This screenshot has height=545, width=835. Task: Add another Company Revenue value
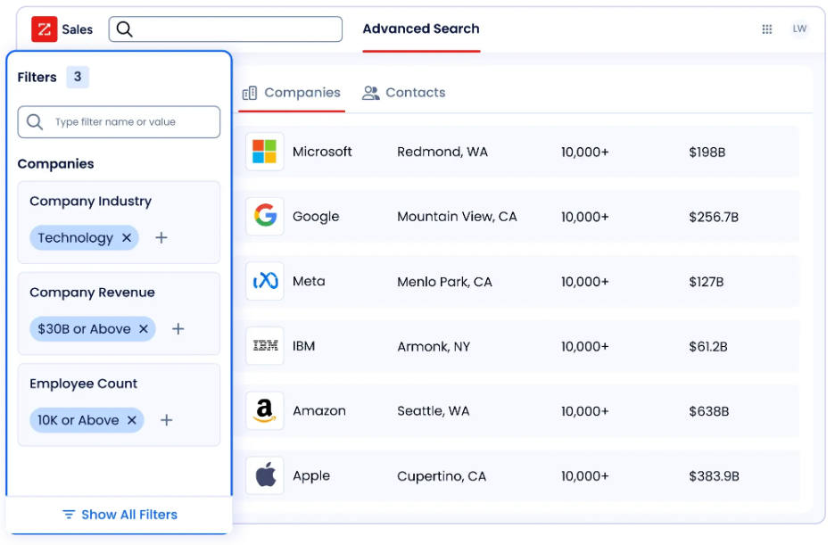(178, 329)
